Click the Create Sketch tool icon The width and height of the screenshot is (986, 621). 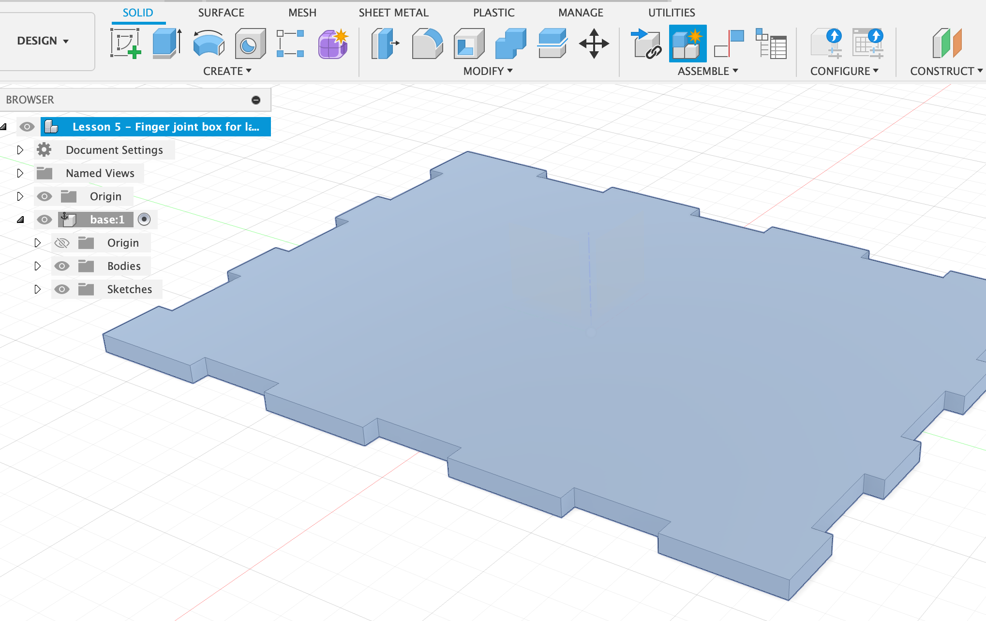[125, 44]
